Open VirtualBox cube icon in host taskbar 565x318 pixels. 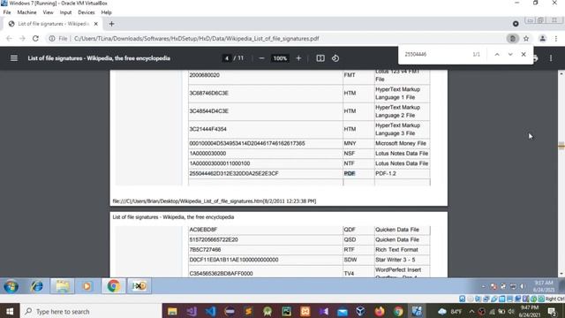pyautogui.click(x=360, y=311)
